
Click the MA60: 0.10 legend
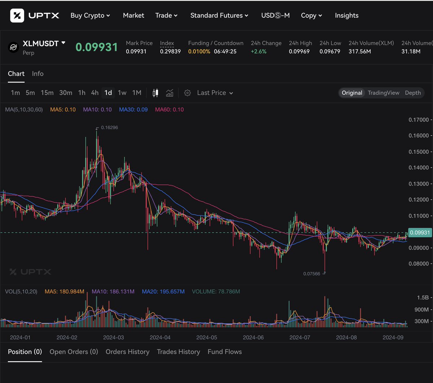pyautogui.click(x=169, y=109)
